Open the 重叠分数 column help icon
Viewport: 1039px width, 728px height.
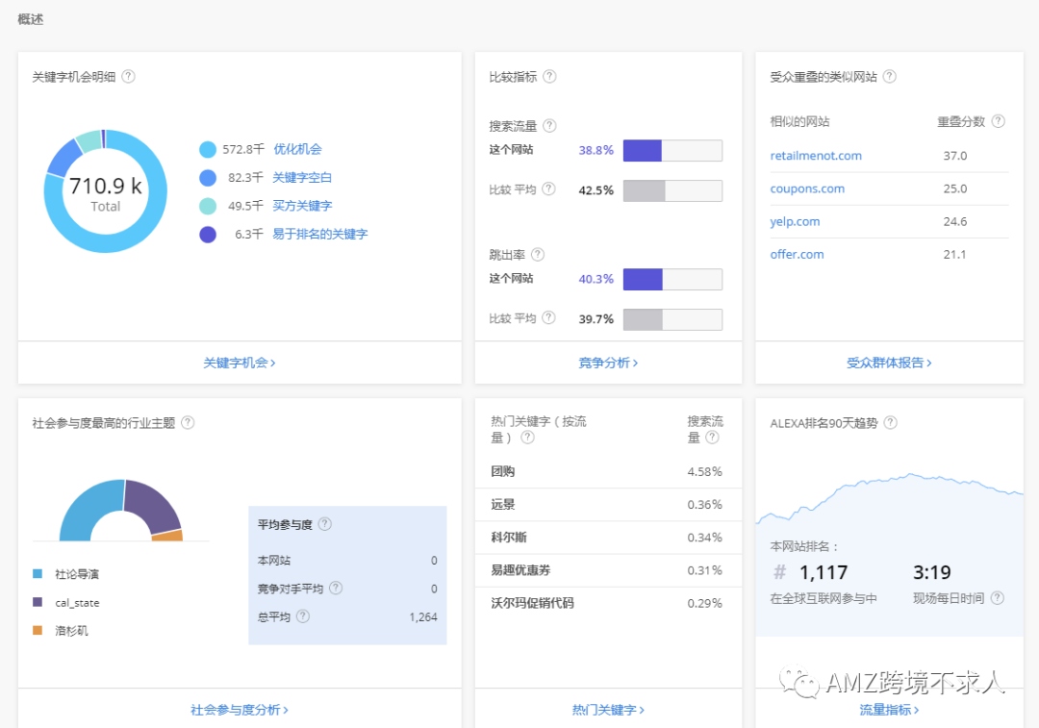(x=999, y=120)
